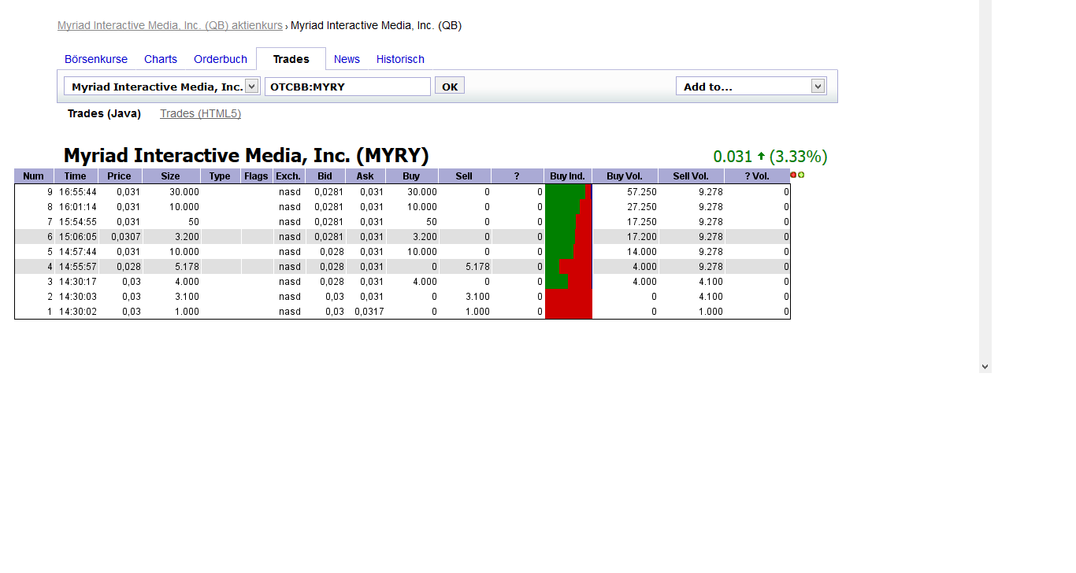The height and width of the screenshot is (573, 1076).
Task: Open the Myriad Interactive Media aktienkurs breadcrumb link
Action: (x=170, y=25)
